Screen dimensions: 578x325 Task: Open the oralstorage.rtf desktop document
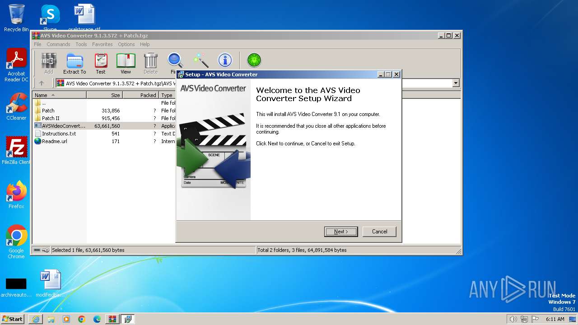(84, 18)
